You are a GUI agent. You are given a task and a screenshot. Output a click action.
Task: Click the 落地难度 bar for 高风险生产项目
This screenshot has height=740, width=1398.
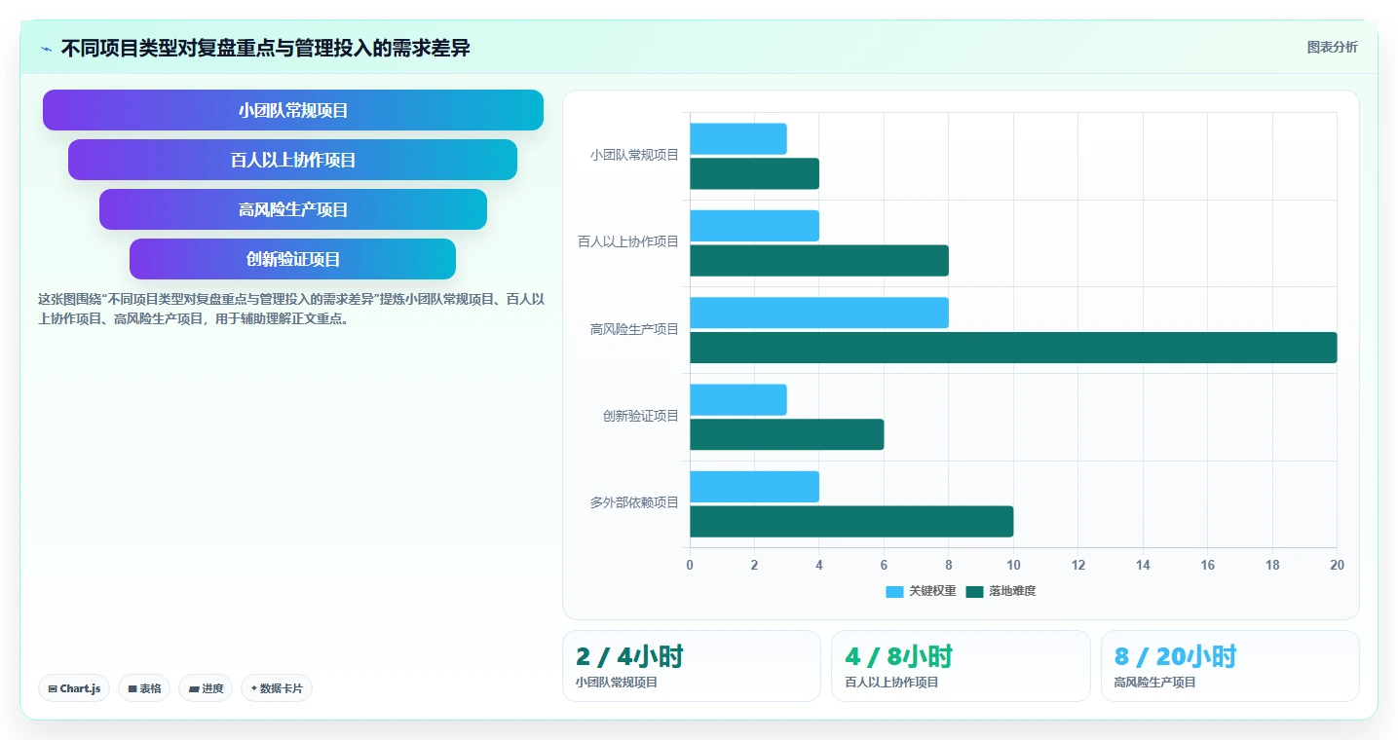(x=1013, y=348)
